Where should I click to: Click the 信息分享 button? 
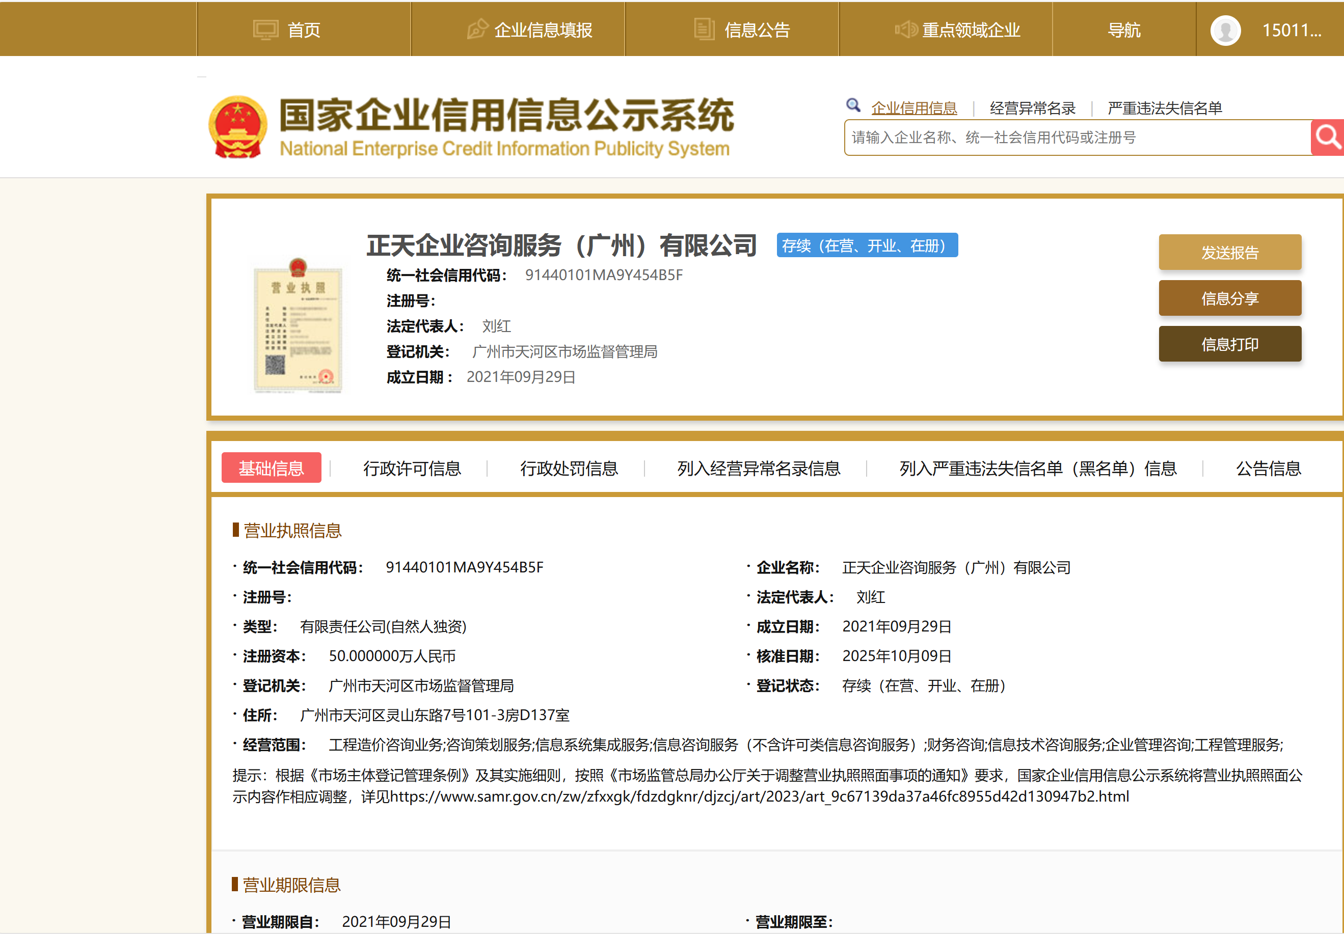1229,298
